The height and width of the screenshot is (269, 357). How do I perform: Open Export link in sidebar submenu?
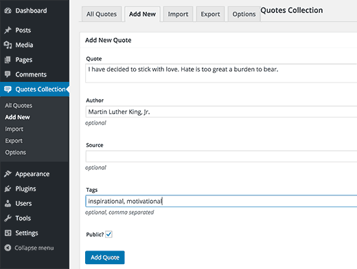[14, 140]
